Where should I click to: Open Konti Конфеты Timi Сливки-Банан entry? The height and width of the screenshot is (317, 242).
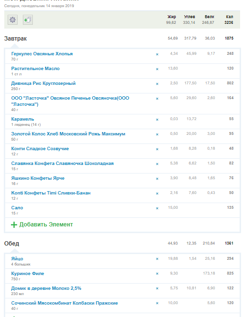51,193
